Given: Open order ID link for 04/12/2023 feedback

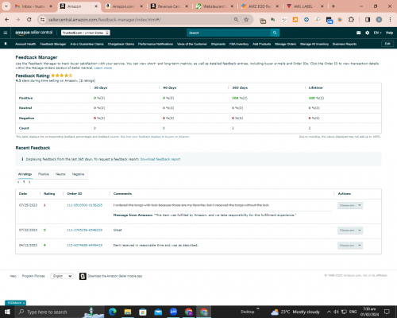Looking at the screenshot, I should 84,246.
